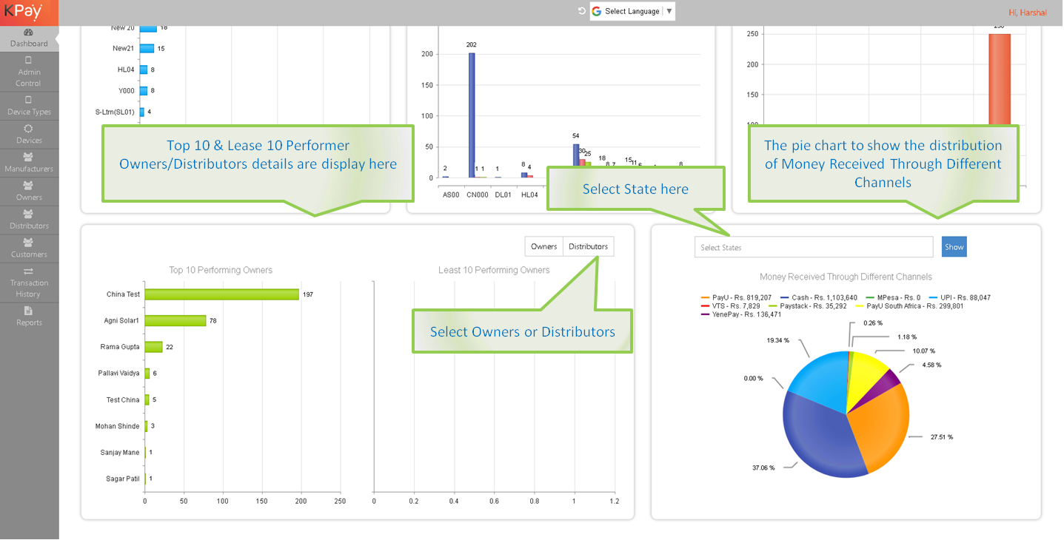This screenshot has height=540, width=1064.
Task: Switch chart to Distributors tab
Action: pyautogui.click(x=589, y=246)
